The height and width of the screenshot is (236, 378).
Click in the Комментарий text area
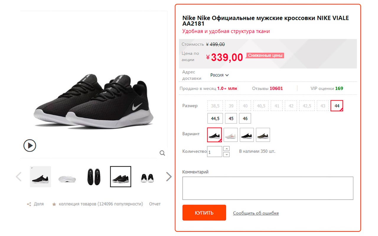point(268,188)
